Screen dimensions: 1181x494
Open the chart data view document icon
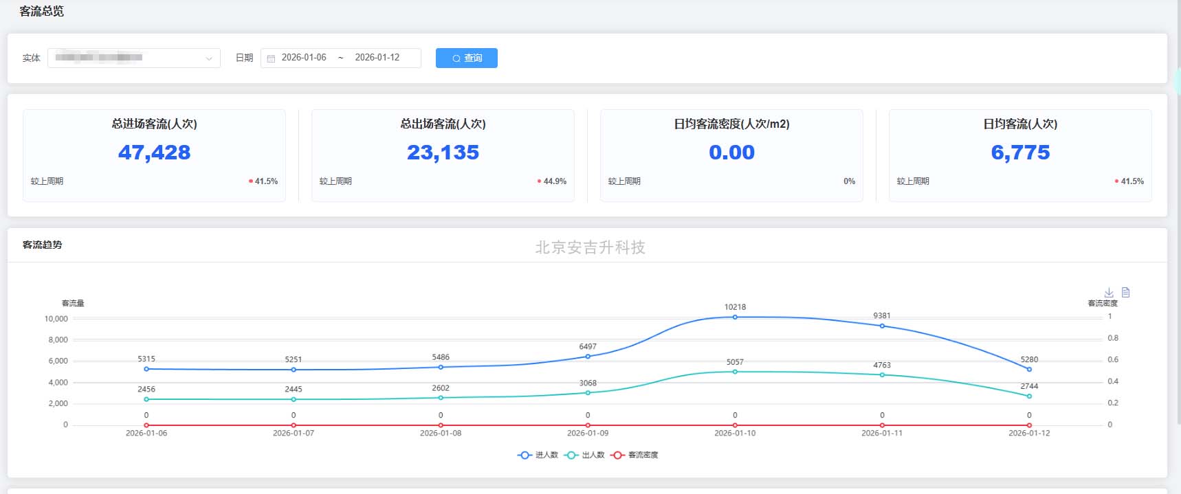(x=1125, y=292)
